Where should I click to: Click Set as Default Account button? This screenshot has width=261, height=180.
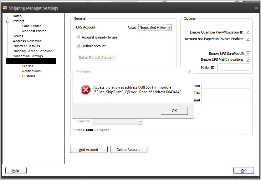click(x=96, y=58)
